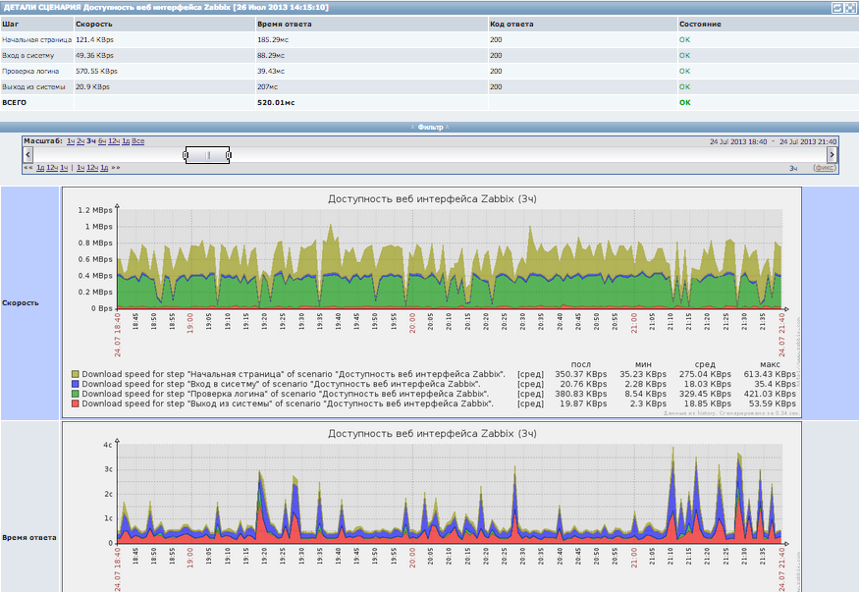Click the refresh icon in the scenario details header

click(836, 8)
